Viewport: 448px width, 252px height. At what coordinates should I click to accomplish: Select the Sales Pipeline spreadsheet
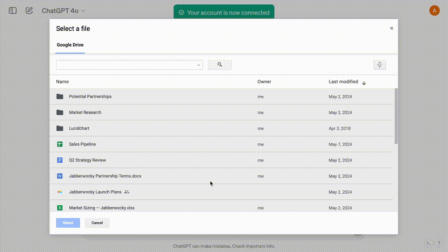point(83,144)
